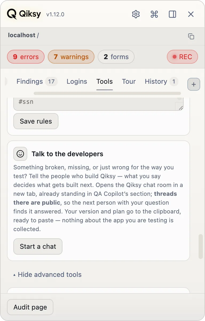Show the 9 errors filter
The width and height of the screenshot is (205, 321).
coord(26,57)
